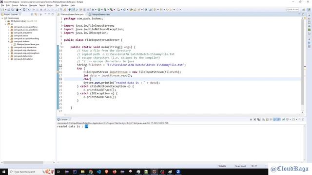This screenshot has height=175, width=312.
Task: Click the Open Perspective icon
Action: 304,10
